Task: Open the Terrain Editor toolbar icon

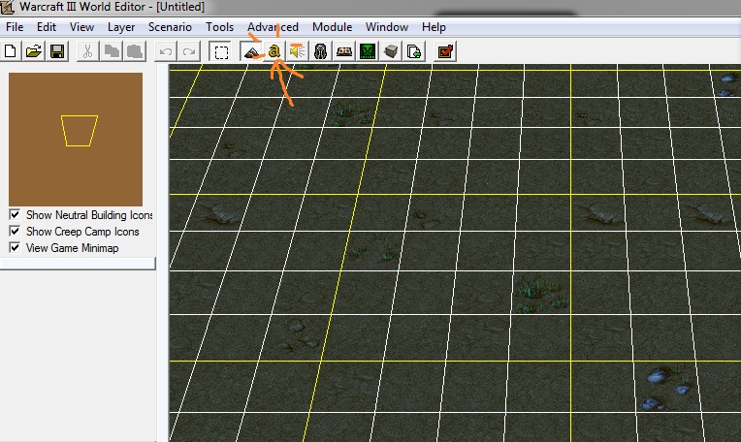Action: click(251, 51)
